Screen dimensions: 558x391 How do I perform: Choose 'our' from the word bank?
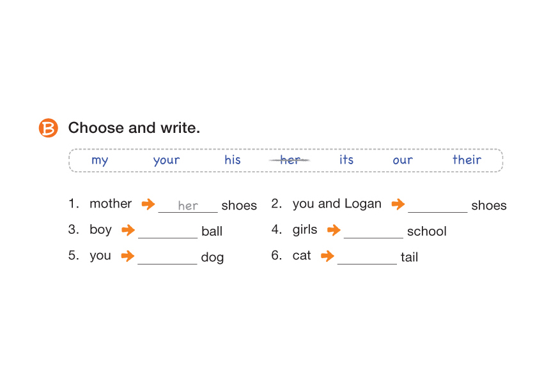pos(403,160)
